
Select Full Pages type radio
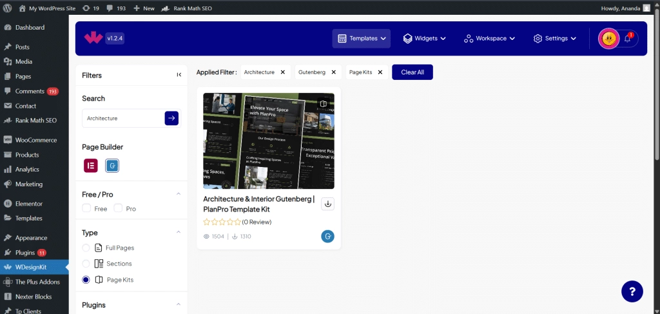pyautogui.click(x=86, y=248)
